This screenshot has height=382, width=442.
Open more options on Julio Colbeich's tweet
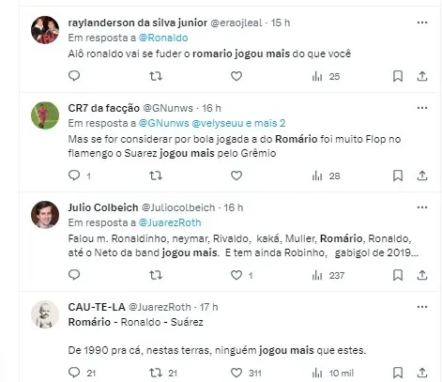(422, 207)
